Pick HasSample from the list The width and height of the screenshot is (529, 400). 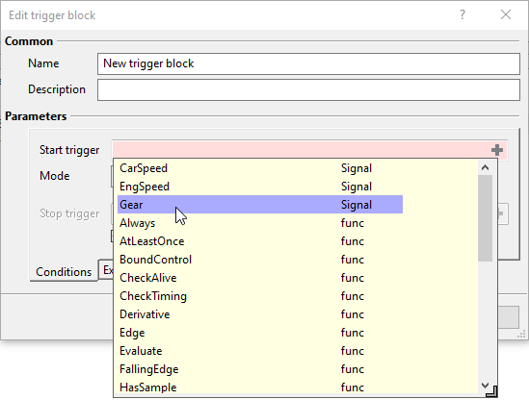point(260,387)
